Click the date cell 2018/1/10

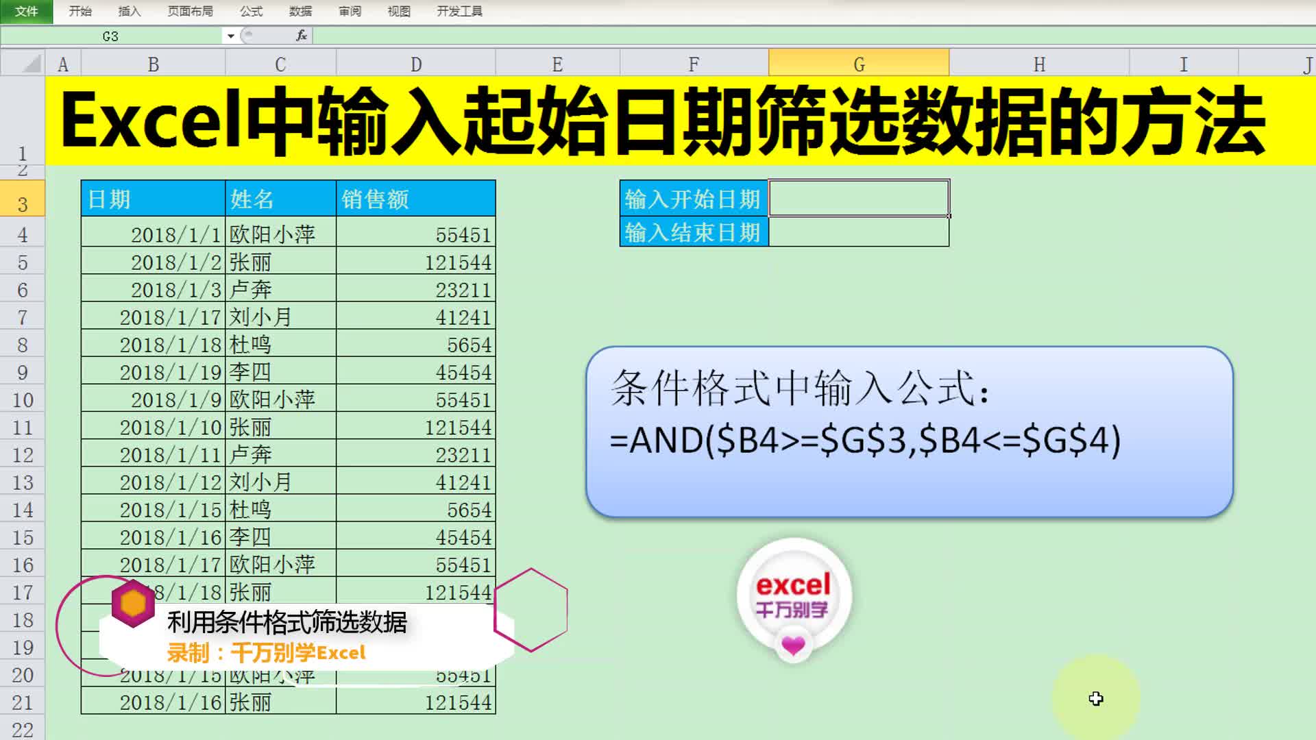coord(154,427)
